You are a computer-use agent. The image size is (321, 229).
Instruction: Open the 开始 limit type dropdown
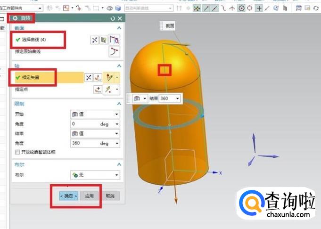pyautogui.click(x=95, y=114)
